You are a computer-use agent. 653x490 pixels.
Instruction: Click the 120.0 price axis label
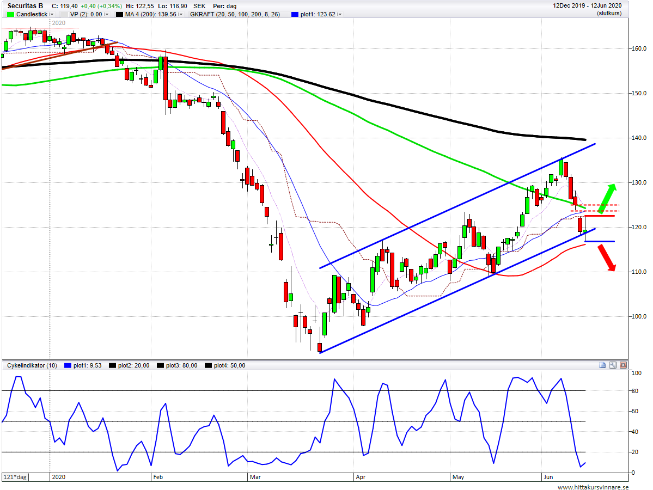[x=639, y=228]
